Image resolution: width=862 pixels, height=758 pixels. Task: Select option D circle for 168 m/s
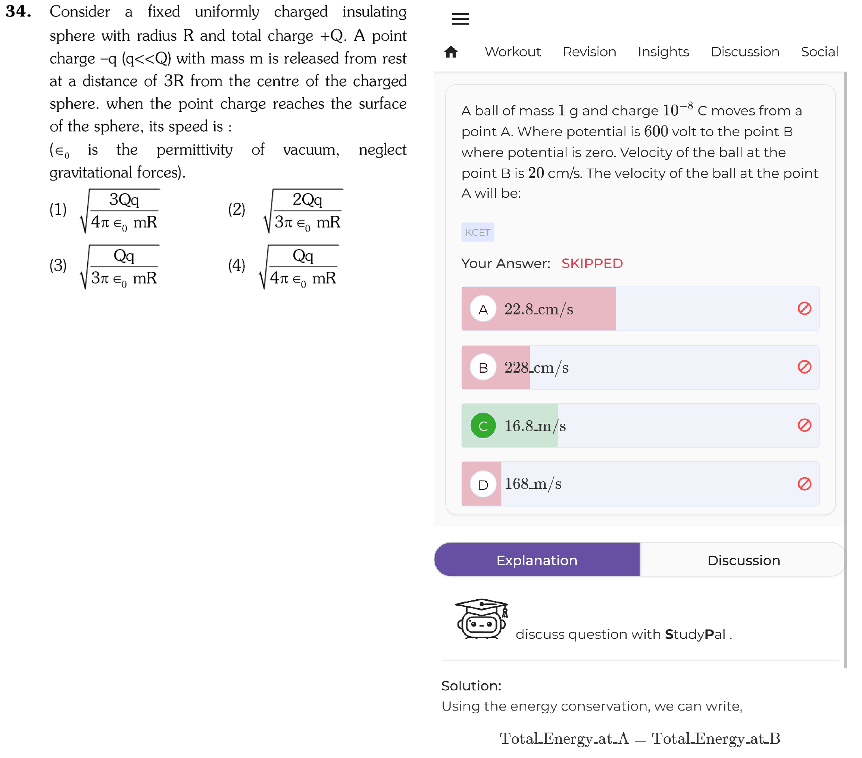pyautogui.click(x=483, y=484)
